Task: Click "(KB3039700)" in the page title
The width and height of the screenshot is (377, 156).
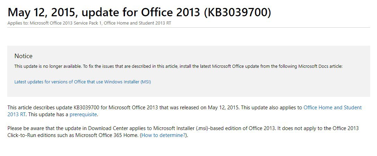Action: coord(237,12)
